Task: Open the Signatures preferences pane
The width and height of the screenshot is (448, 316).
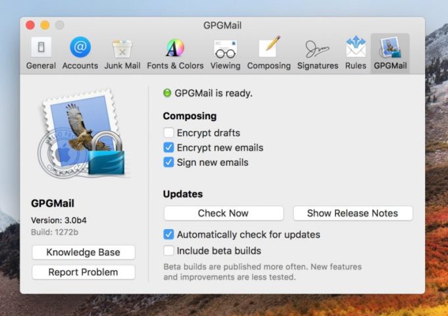Action: (318, 53)
